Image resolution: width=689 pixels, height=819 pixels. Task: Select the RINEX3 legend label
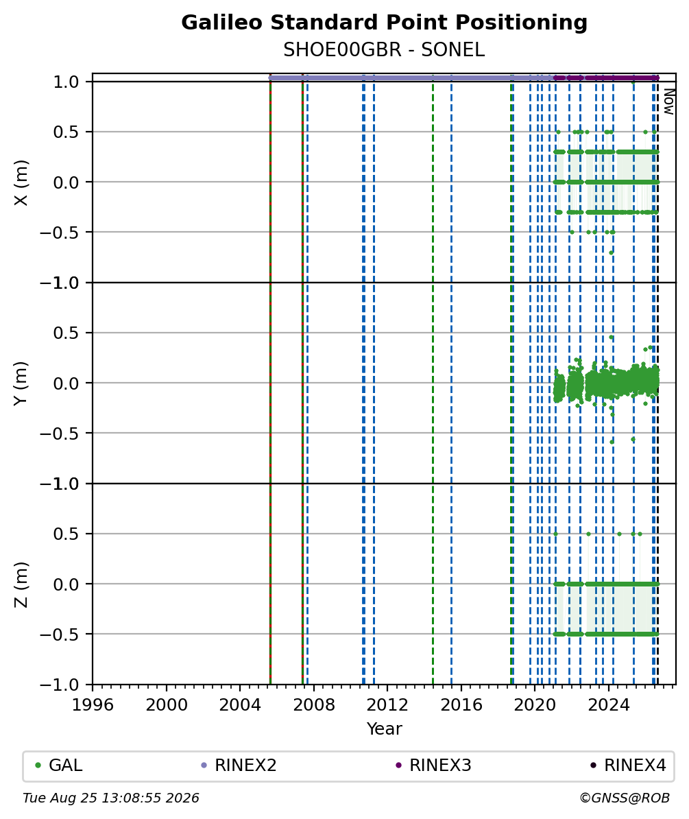click(x=441, y=765)
